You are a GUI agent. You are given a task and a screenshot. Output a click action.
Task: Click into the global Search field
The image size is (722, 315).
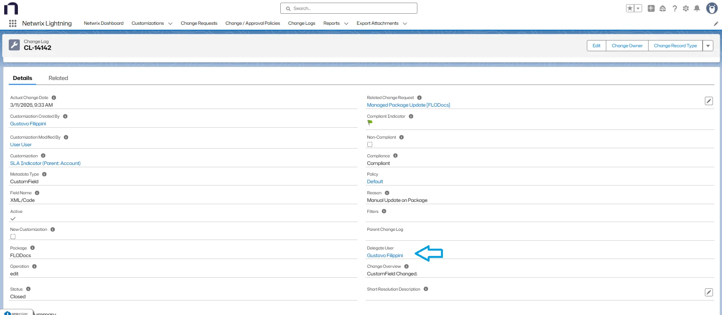(349, 8)
